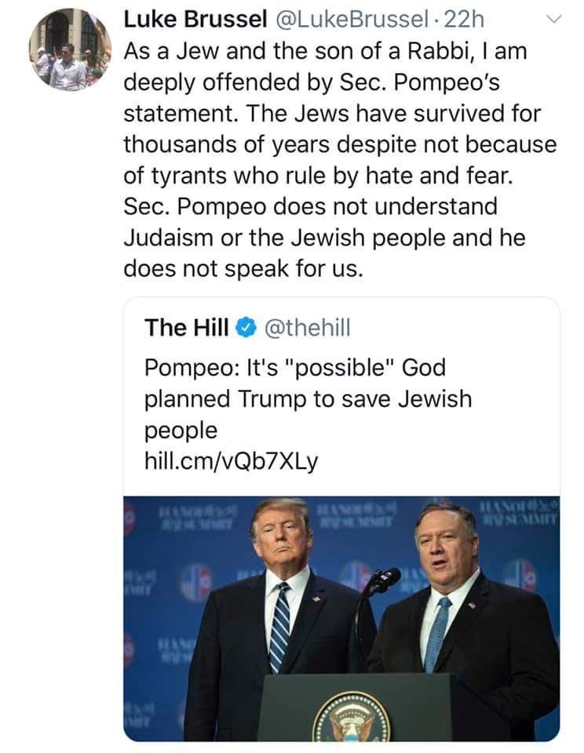Click the man speaking at the podium
The width and height of the screenshot is (584, 753).
455,612
